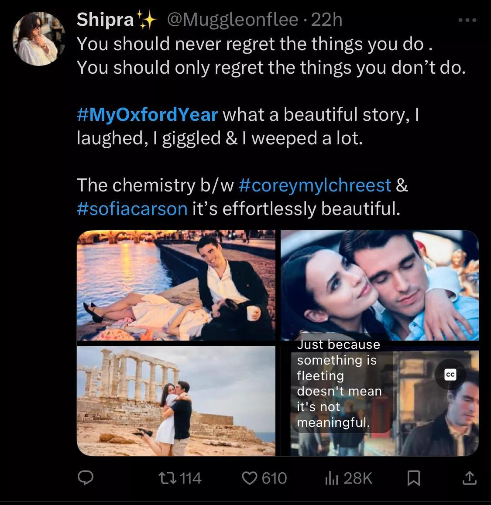
Task: Repost this tweet via the retweet icon
Action: pos(168,478)
